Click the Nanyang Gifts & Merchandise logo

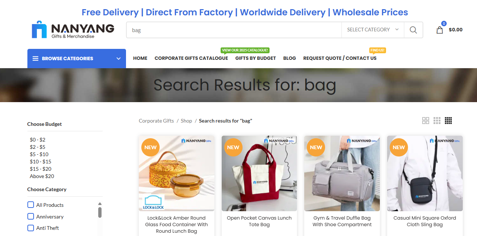coord(73,30)
